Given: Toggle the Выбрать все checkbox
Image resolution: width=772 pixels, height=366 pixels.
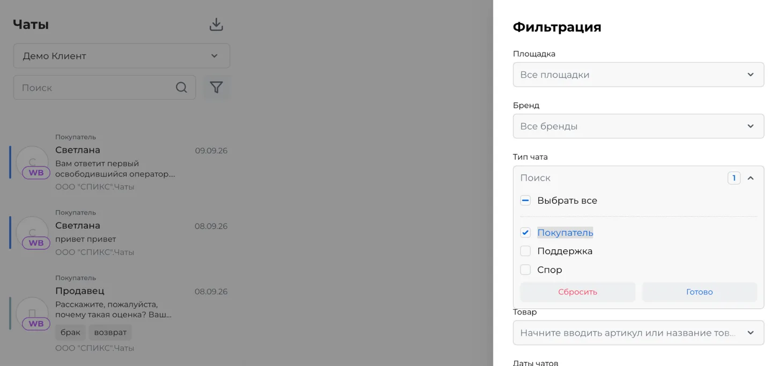Looking at the screenshot, I should pos(525,200).
